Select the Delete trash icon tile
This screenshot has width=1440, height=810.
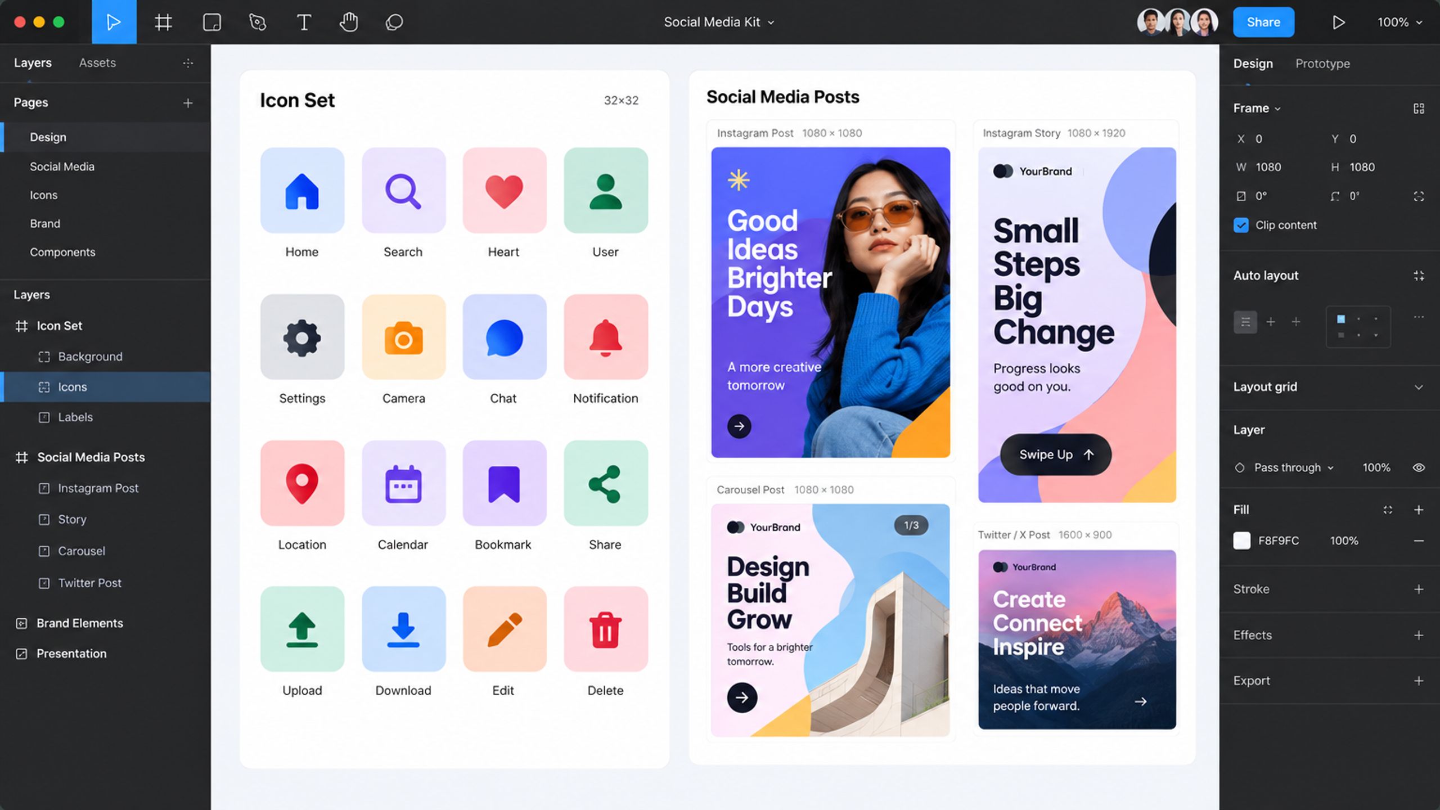pyautogui.click(x=606, y=629)
